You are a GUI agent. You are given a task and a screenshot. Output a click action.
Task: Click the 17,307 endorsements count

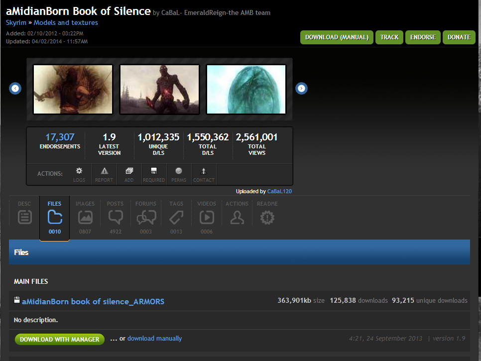tap(60, 137)
